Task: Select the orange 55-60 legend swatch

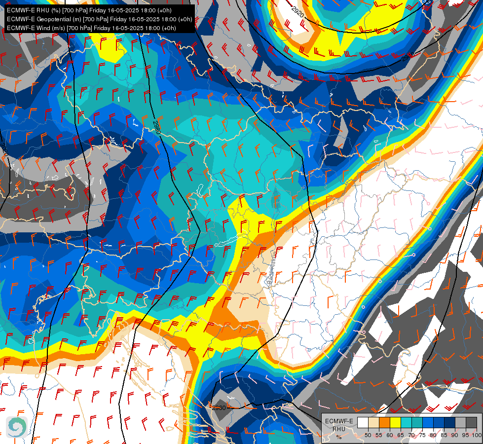Action: pyautogui.click(x=385, y=423)
